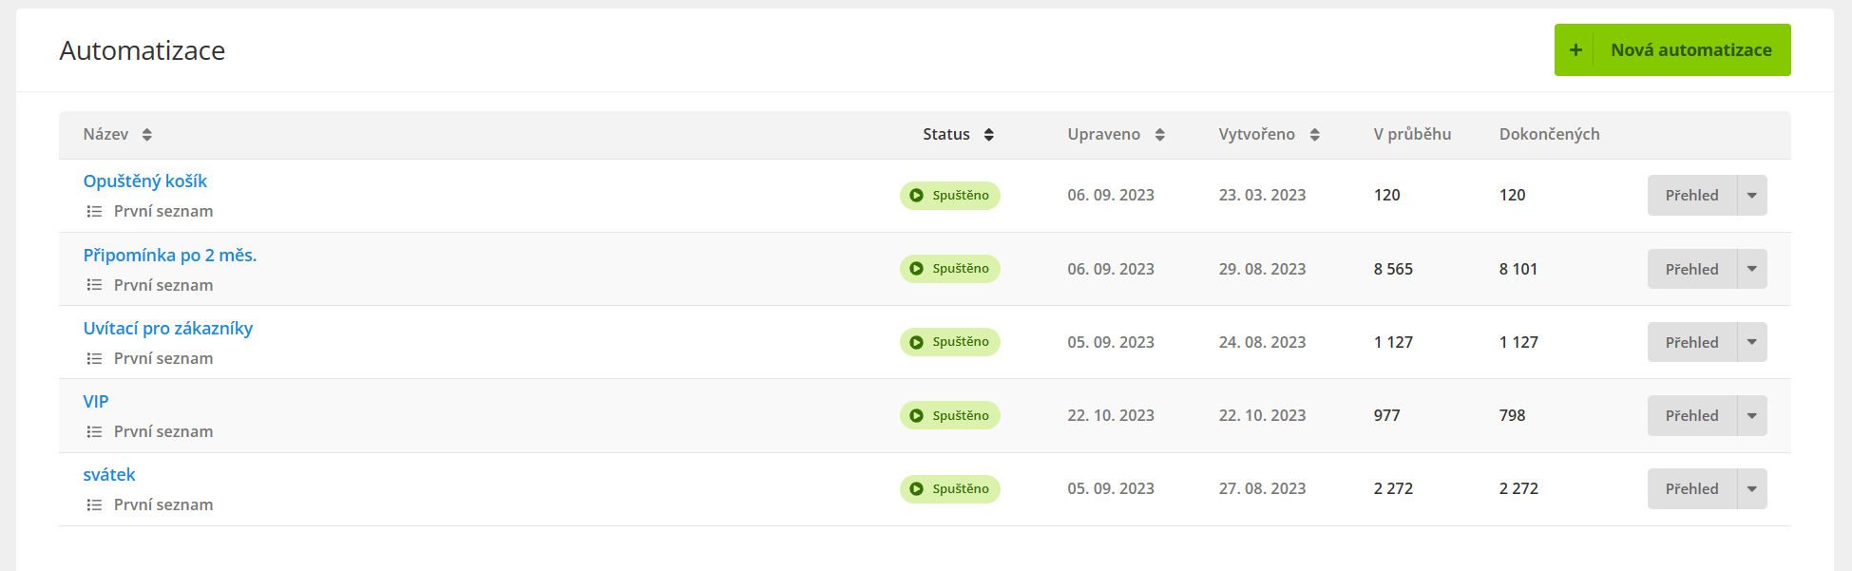Sort by Upraveno column arrows
The width and height of the screenshot is (1852, 571).
(x=1160, y=135)
